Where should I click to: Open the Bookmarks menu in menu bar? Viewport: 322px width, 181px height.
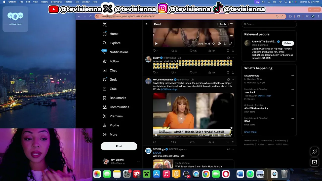point(56,2)
